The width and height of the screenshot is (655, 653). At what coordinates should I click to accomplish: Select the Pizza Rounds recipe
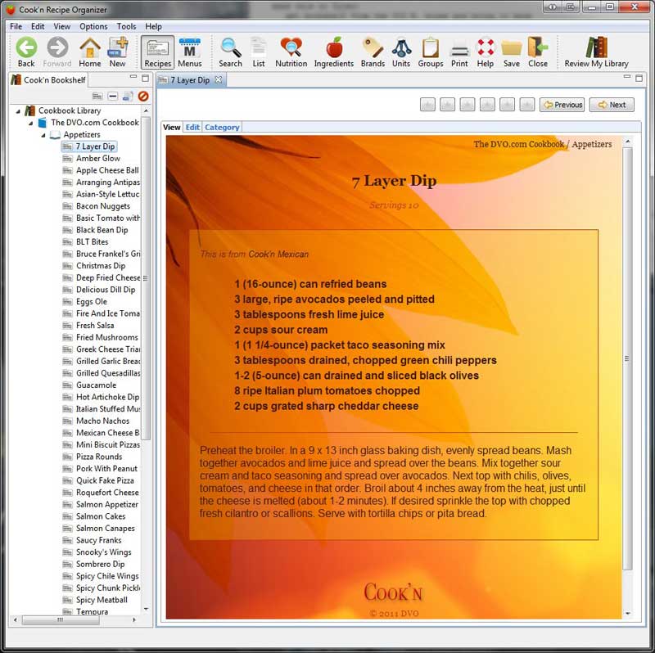[x=99, y=457]
